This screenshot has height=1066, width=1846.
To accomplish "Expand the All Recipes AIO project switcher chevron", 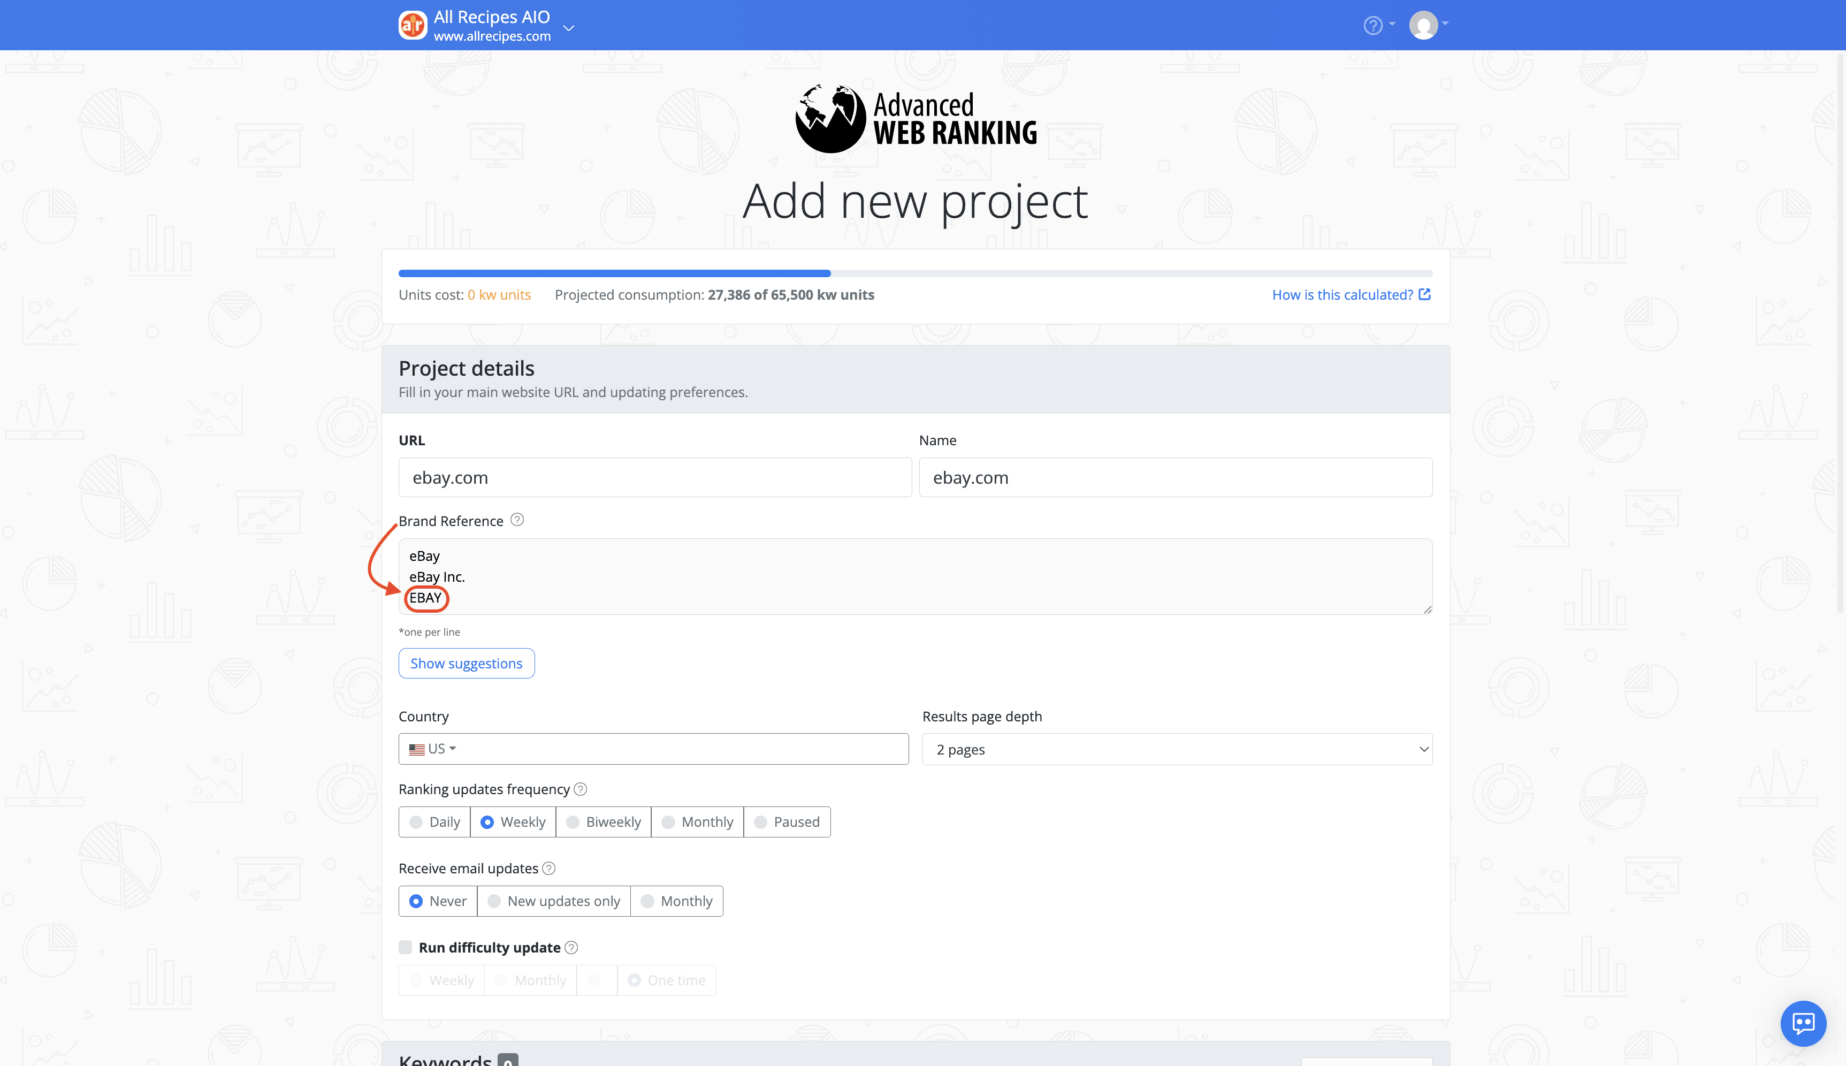I will (569, 28).
